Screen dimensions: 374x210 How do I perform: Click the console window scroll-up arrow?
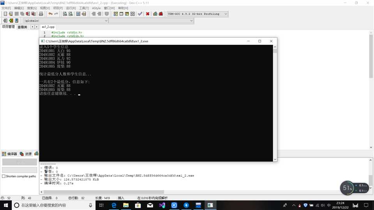275,47
